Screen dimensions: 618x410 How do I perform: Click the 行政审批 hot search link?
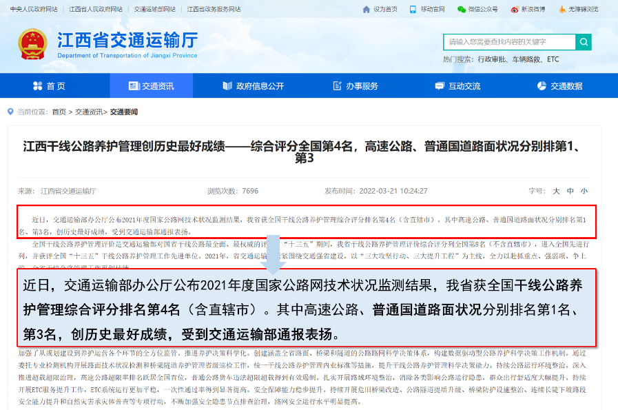pos(491,59)
